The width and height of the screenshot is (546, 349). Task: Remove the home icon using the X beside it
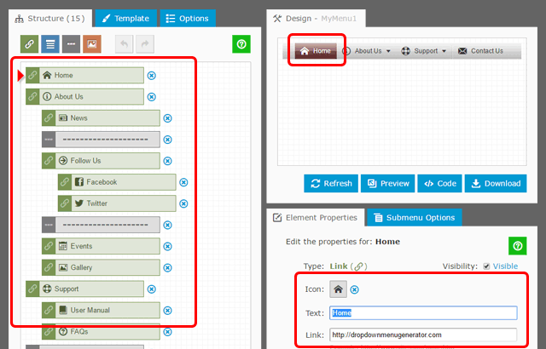tap(355, 289)
